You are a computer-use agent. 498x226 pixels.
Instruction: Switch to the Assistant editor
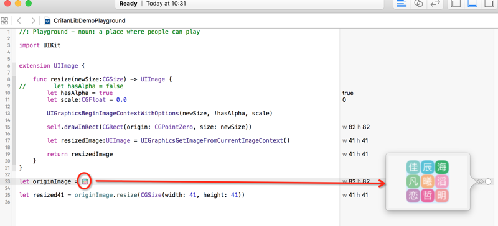[x=418, y=4]
